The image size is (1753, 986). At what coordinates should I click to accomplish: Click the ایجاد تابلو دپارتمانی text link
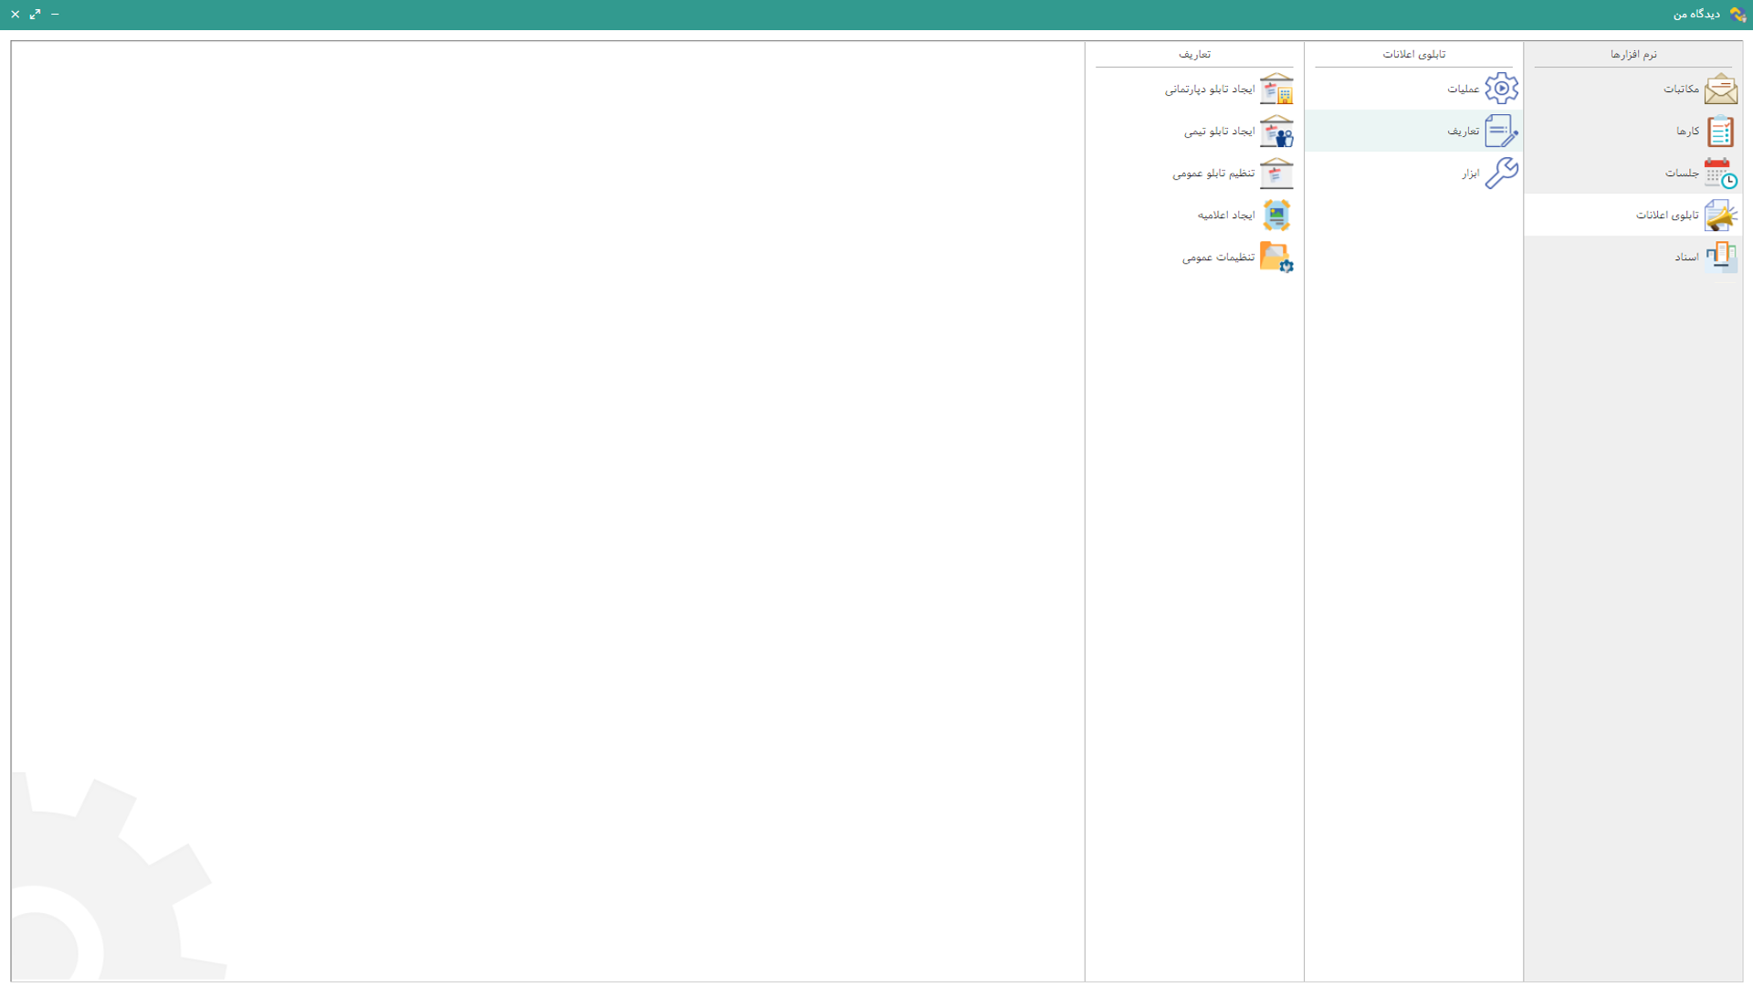[1210, 89]
